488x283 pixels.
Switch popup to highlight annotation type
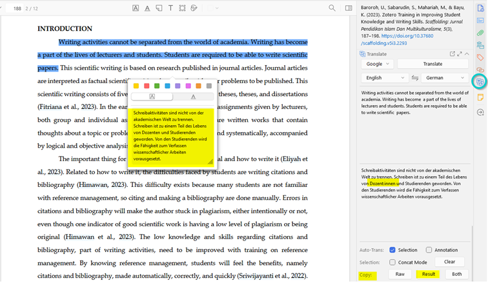(152, 97)
